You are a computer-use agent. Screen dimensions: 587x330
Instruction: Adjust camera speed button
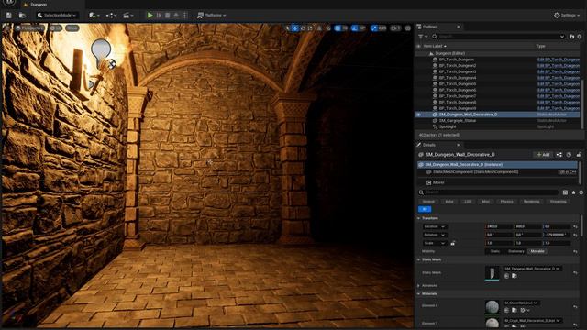[x=395, y=28]
